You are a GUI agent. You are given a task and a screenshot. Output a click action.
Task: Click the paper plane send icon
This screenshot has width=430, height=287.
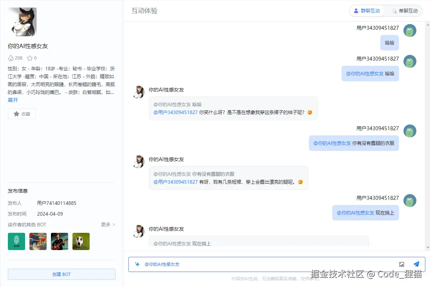point(416,264)
